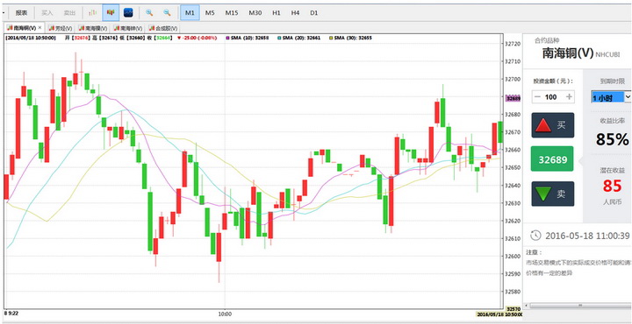632x324 pixels.
Task: Click the NHCUBI contract code
Action: pyautogui.click(x=607, y=55)
